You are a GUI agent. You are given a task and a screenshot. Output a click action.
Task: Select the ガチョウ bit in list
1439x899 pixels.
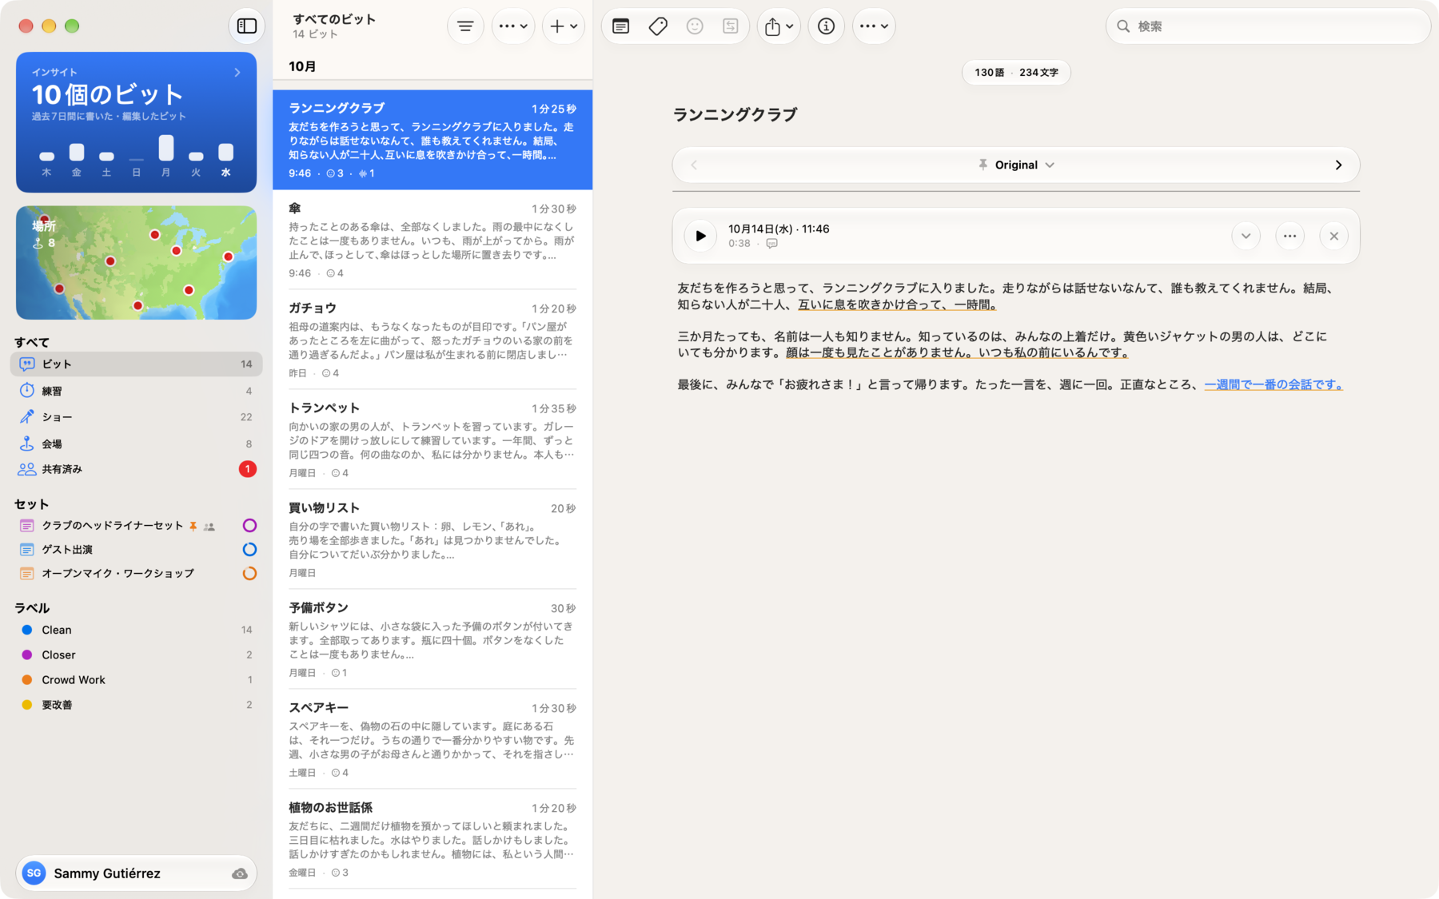coord(432,340)
